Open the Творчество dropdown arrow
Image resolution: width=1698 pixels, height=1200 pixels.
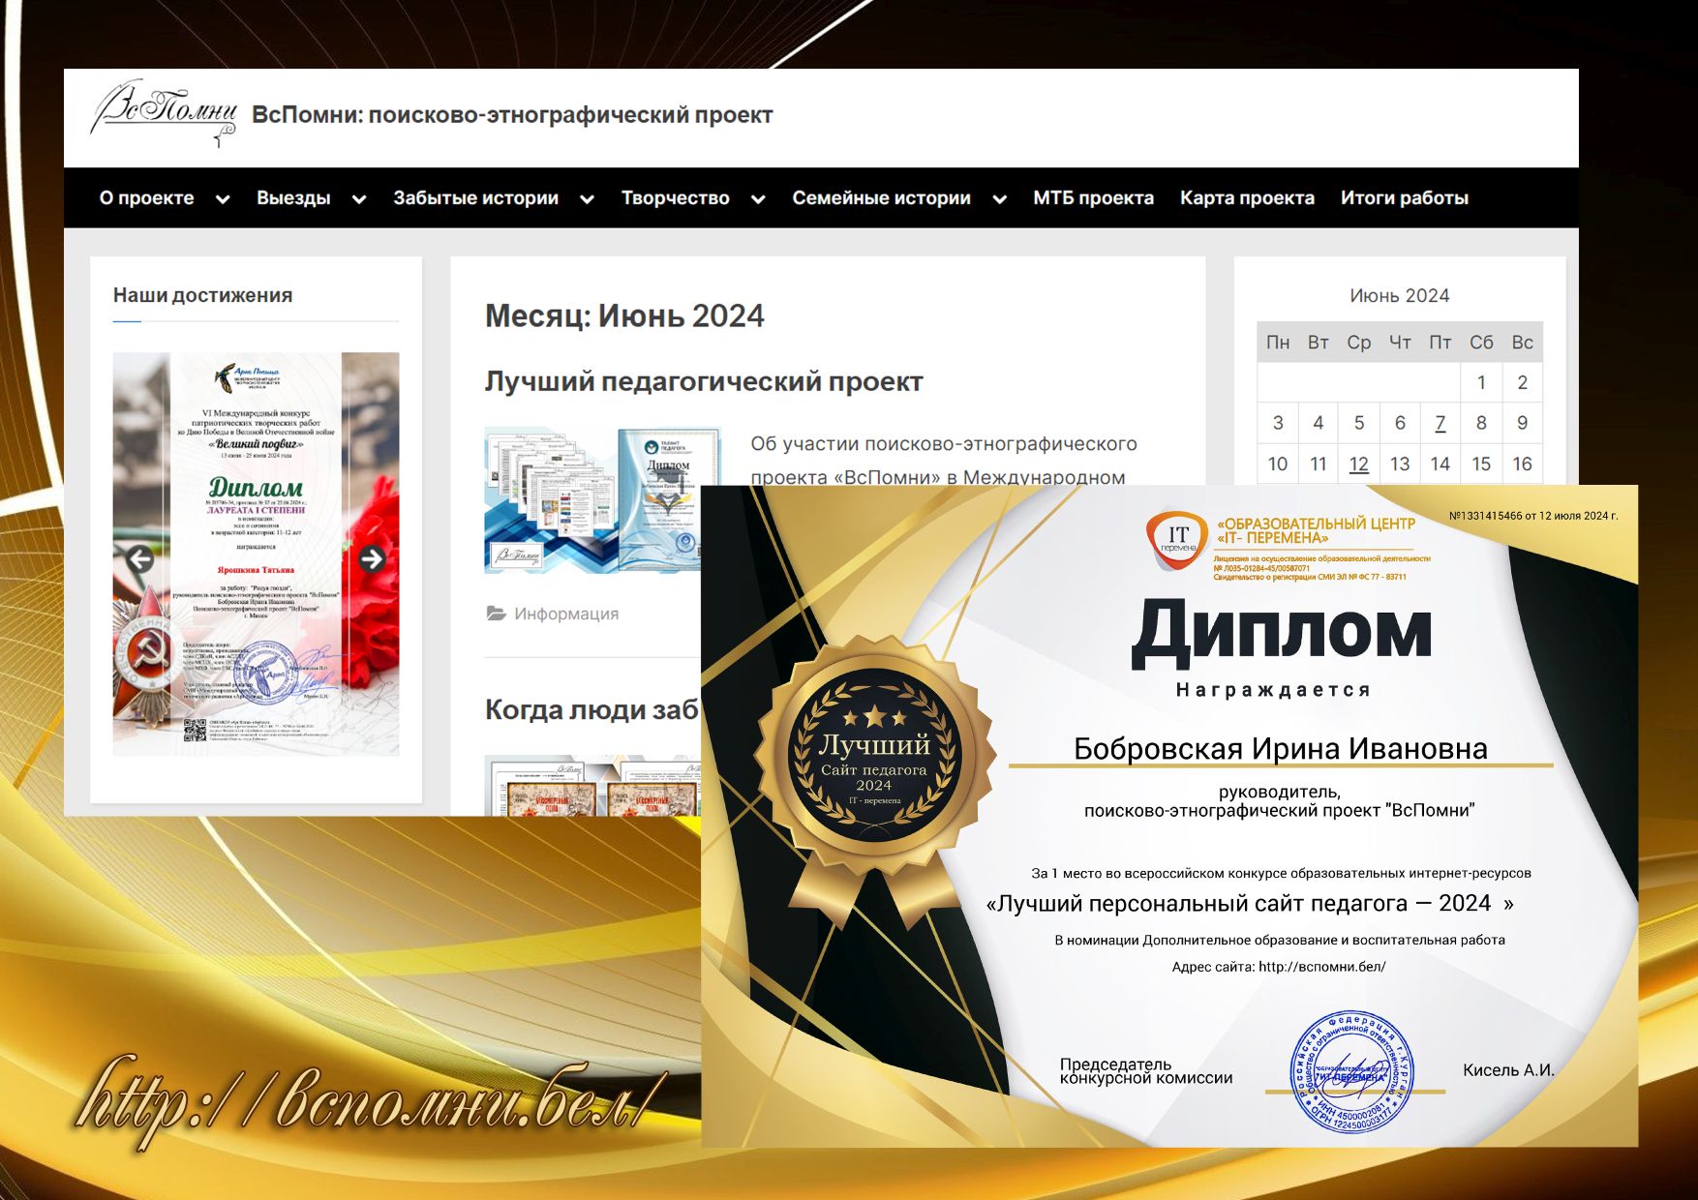tap(758, 199)
